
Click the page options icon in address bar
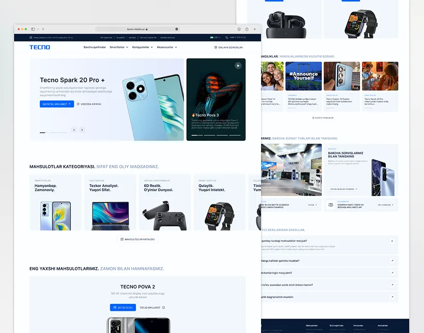176,29
